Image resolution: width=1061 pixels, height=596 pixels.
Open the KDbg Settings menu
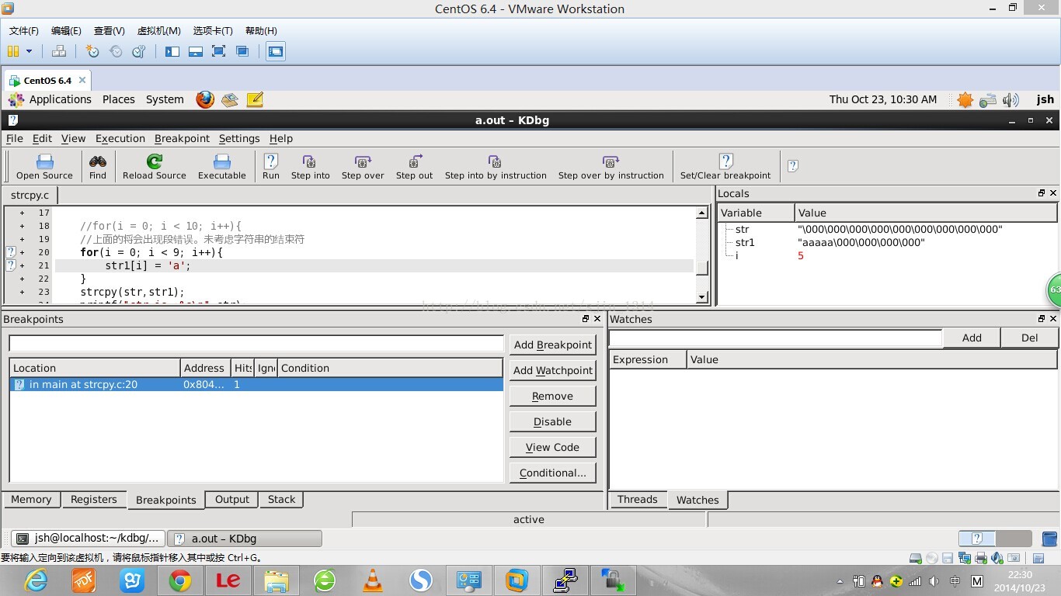click(x=239, y=138)
